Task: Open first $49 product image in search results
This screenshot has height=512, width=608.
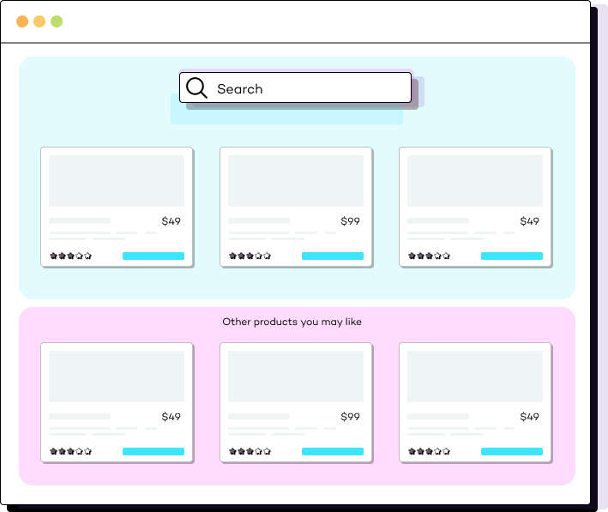Action: tap(117, 181)
